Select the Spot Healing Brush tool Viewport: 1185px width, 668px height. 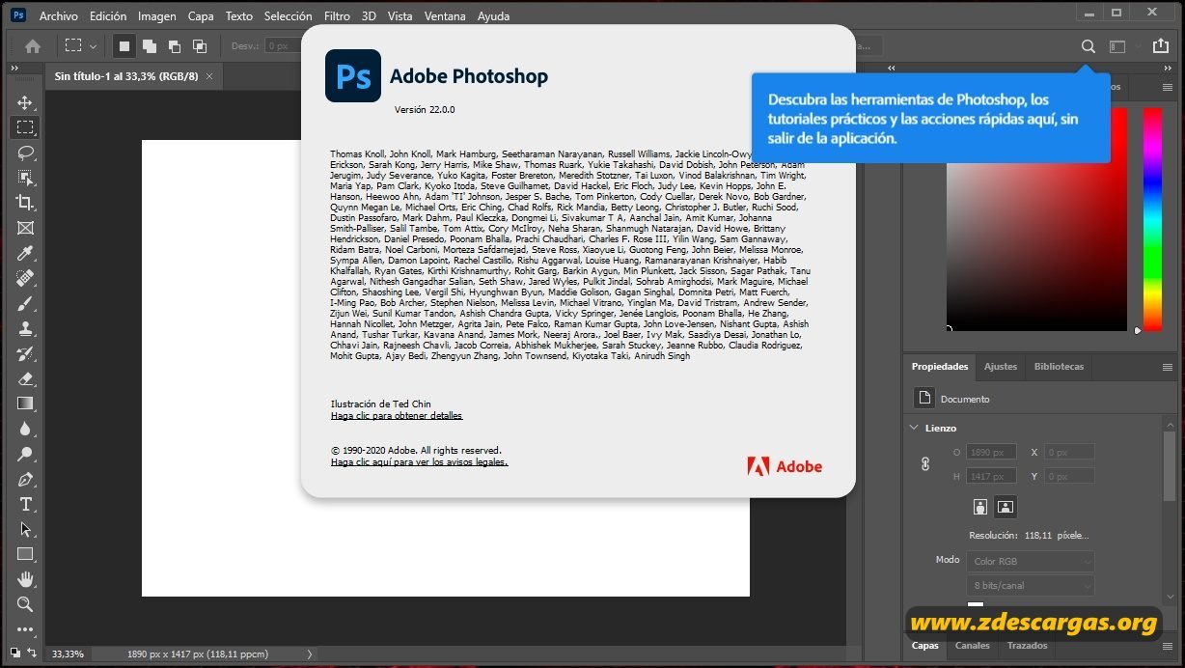point(25,278)
